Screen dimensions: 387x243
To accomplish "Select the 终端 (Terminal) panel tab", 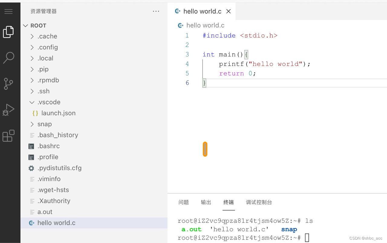I will click(229, 202).
